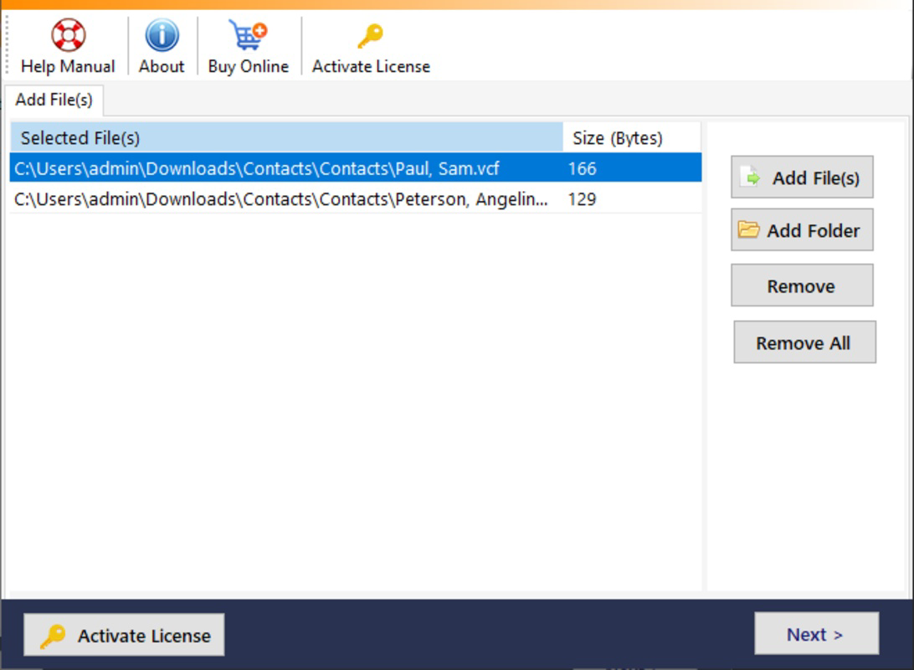
Task: Click the 129 size value
Action: [x=582, y=199]
